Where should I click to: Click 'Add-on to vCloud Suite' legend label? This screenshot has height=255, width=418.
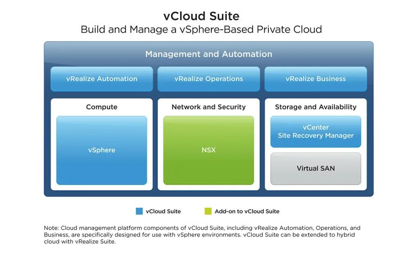pyautogui.click(x=247, y=211)
